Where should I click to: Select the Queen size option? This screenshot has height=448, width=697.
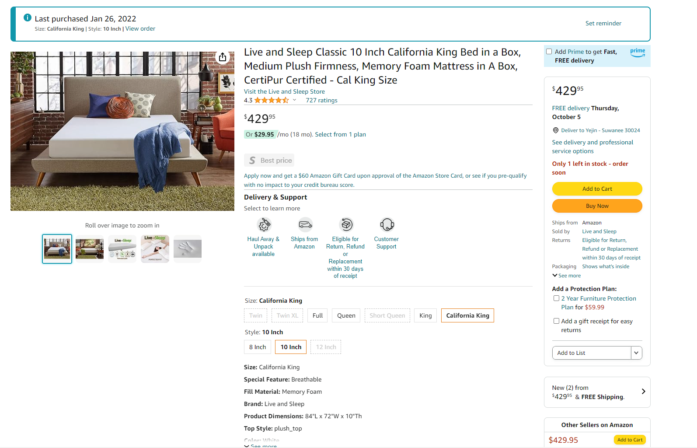click(346, 316)
